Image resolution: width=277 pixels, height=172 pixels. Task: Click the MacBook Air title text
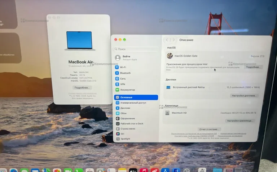[x=80, y=62]
